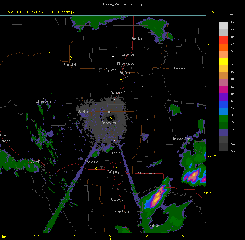Click the Cochrane town label
Viewport: 245px width, 240px height.
click(92, 162)
